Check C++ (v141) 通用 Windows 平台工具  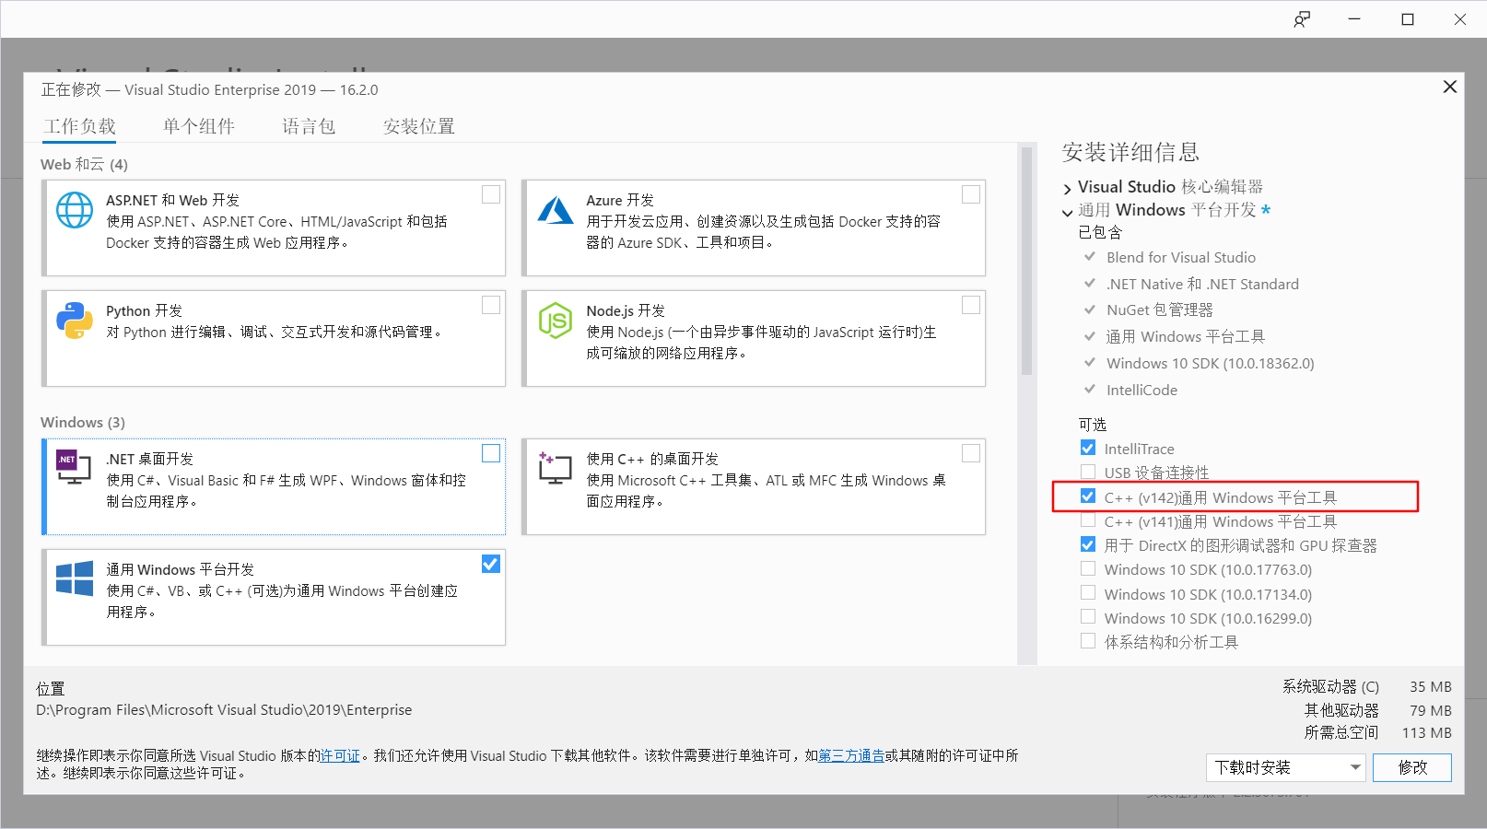[1088, 520]
